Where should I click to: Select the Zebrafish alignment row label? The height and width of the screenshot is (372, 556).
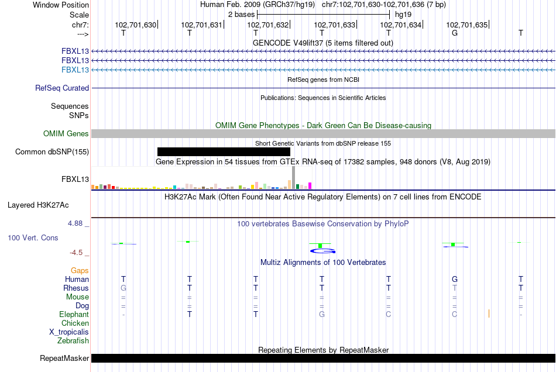point(73,340)
